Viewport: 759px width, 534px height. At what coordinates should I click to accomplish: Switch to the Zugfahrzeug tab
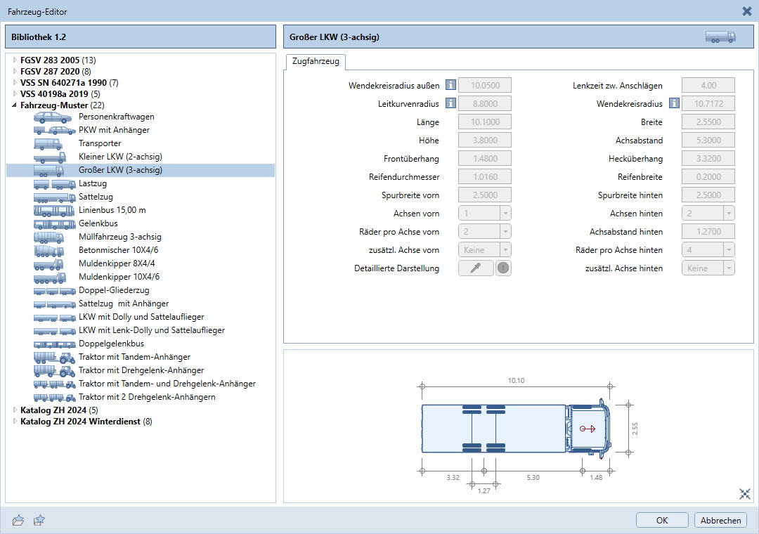(315, 62)
